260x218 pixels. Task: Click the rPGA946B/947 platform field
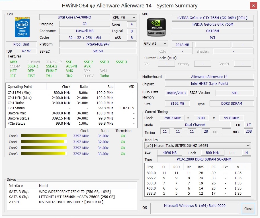click(98, 44)
